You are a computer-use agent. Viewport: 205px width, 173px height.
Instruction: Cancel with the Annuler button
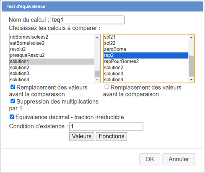[179, 159]
